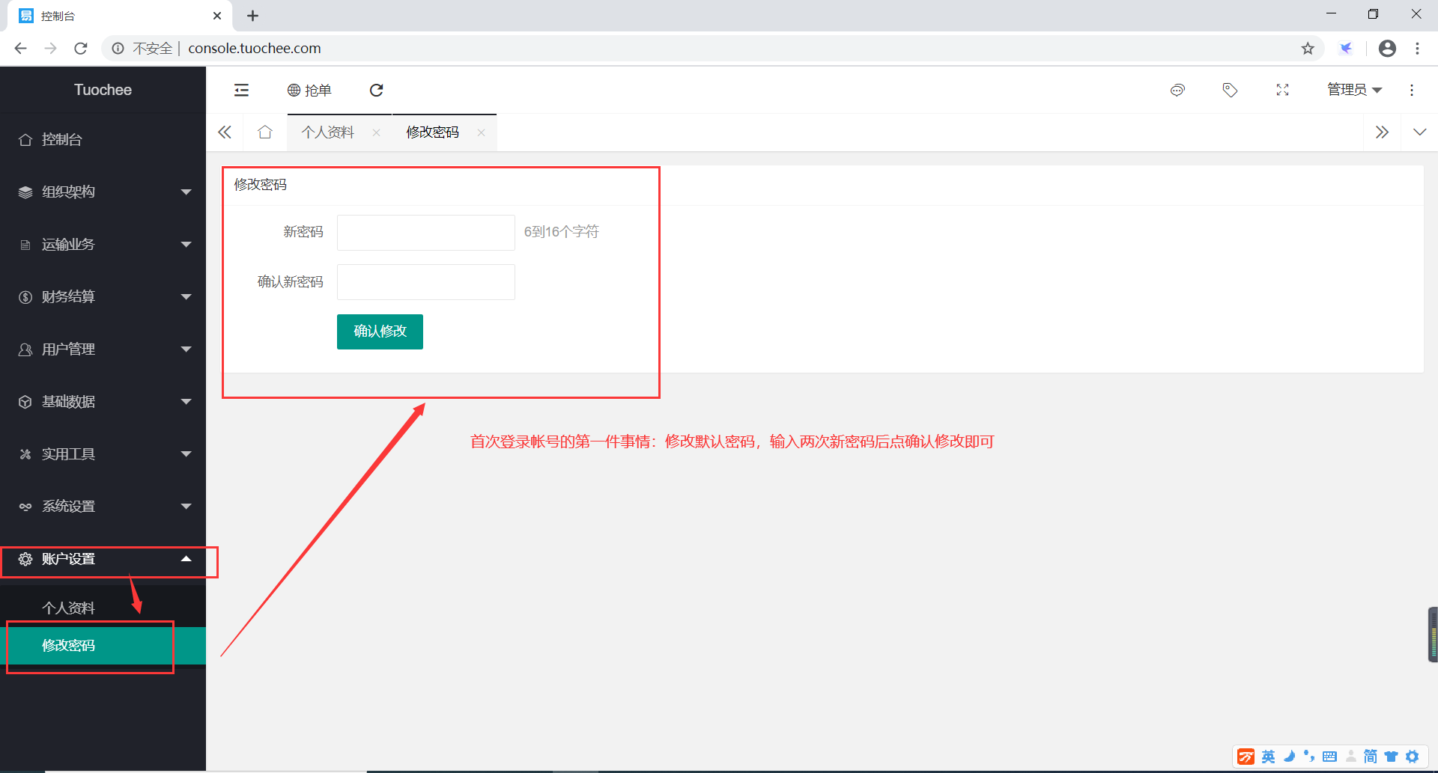The image size is (1438, 773).
Task: Expand the 财务结算 sidebar menu
Action: [x=103, y=297]
